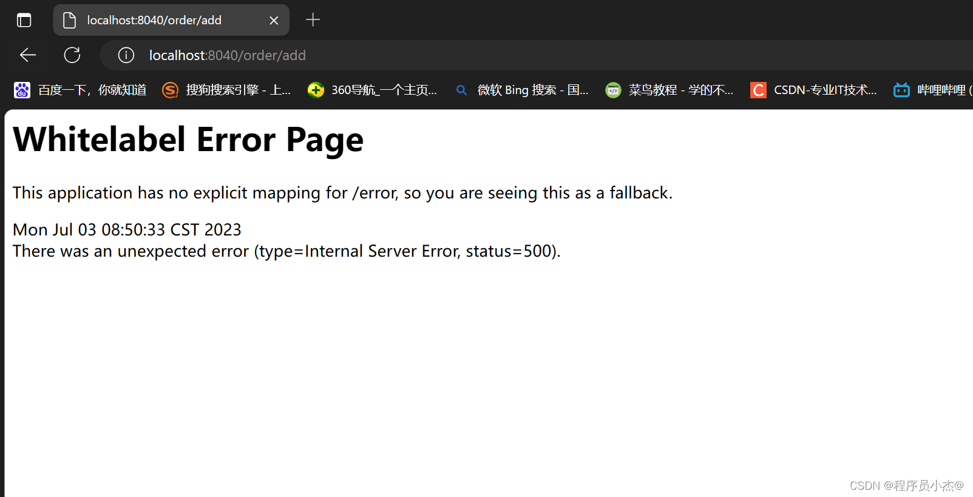973x497 pixels.
Task: Click the 'status=500' error message line
Action: pos(286,251)
